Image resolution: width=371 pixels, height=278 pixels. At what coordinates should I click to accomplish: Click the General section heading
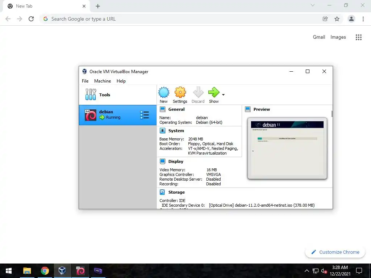pyautogui.click(x=176, y=109)
